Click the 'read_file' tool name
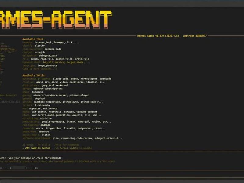 click(x=47, y=59)
